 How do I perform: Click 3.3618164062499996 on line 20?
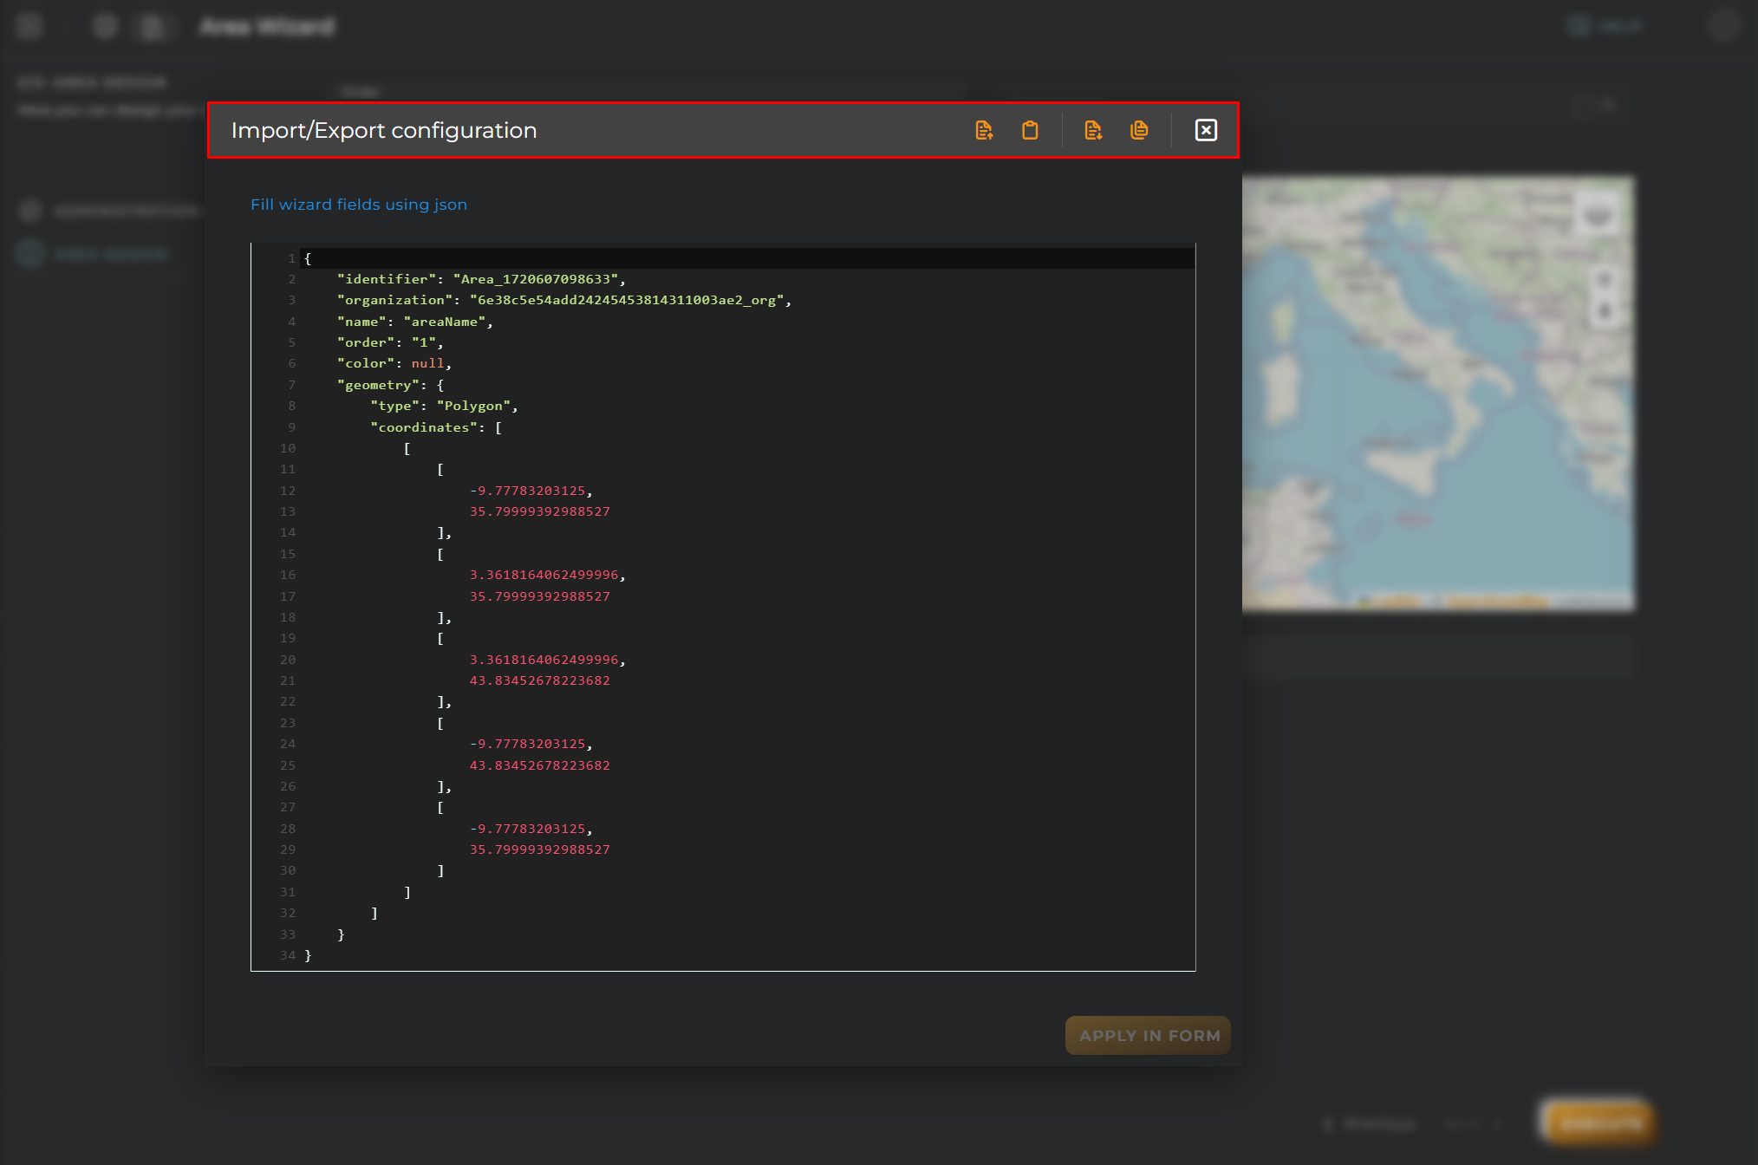coord(544,660)
